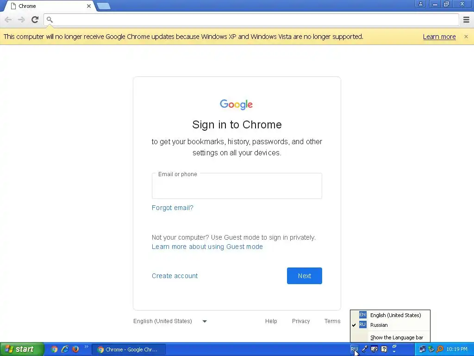Click the Sign in to Chrome heading
Viewport: 474px width, 356px height.
tap(237, 125)
